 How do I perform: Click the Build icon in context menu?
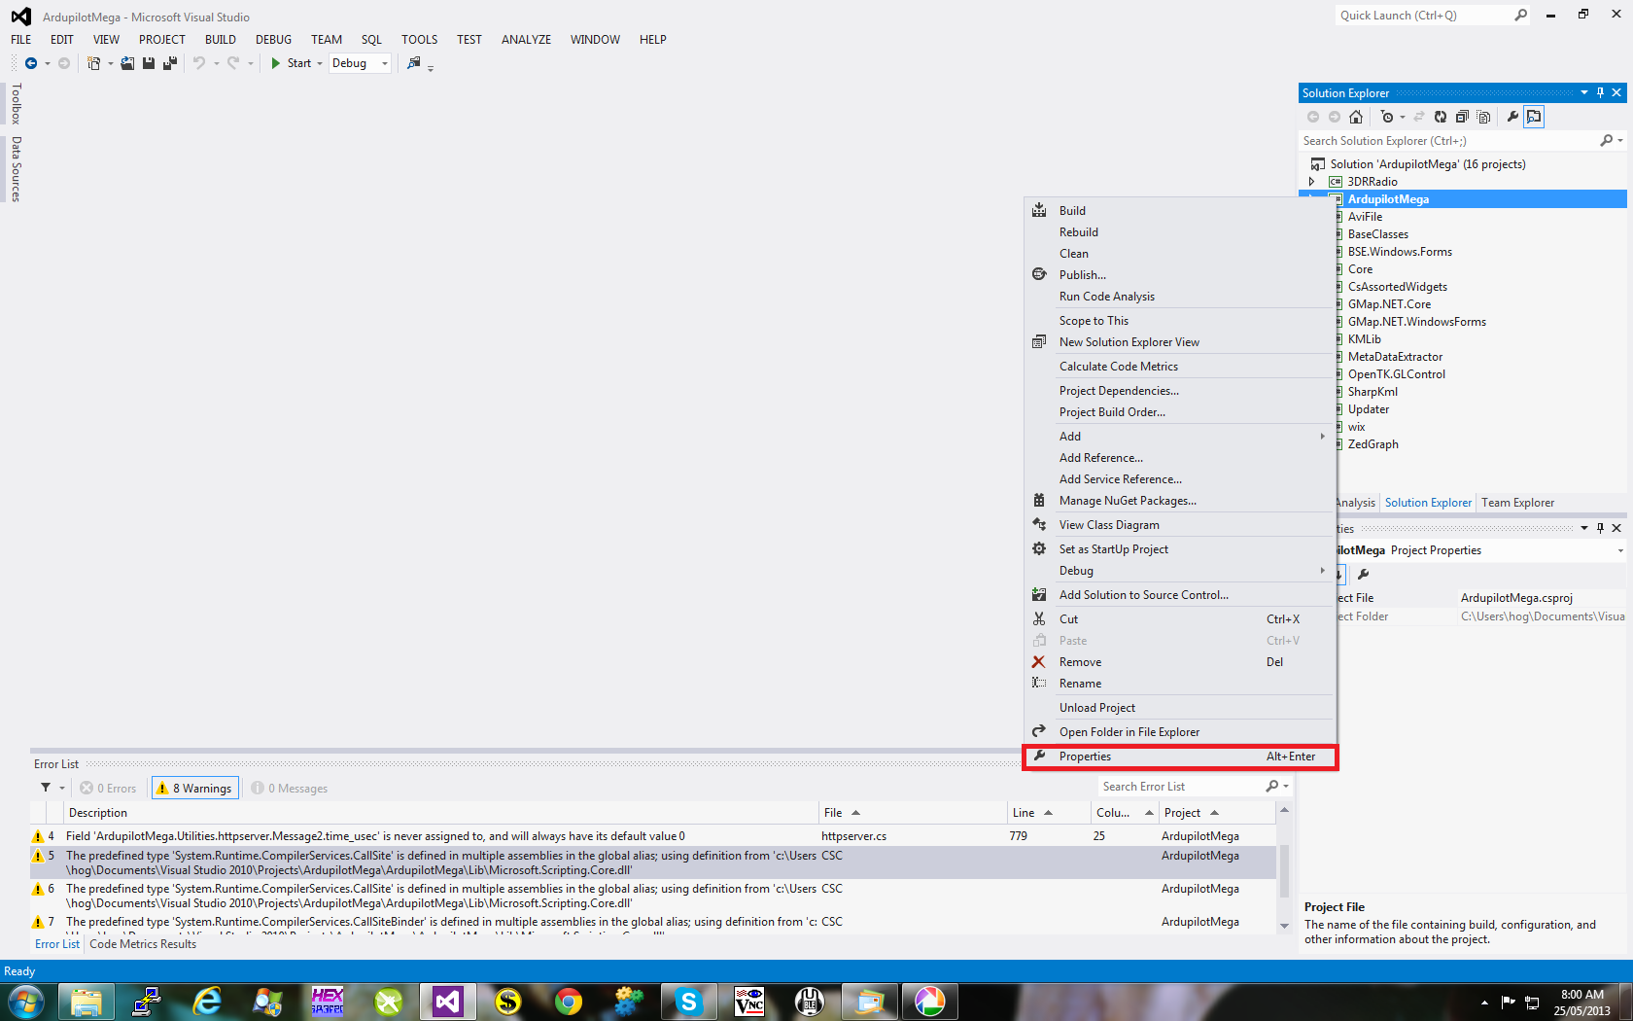click(1039, 211)
